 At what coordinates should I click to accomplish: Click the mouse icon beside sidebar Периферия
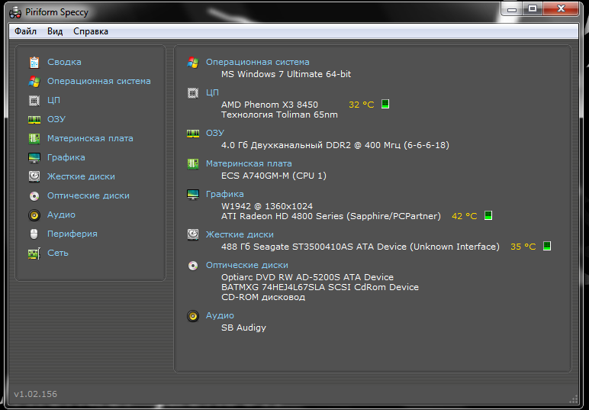tap(34, 234)
